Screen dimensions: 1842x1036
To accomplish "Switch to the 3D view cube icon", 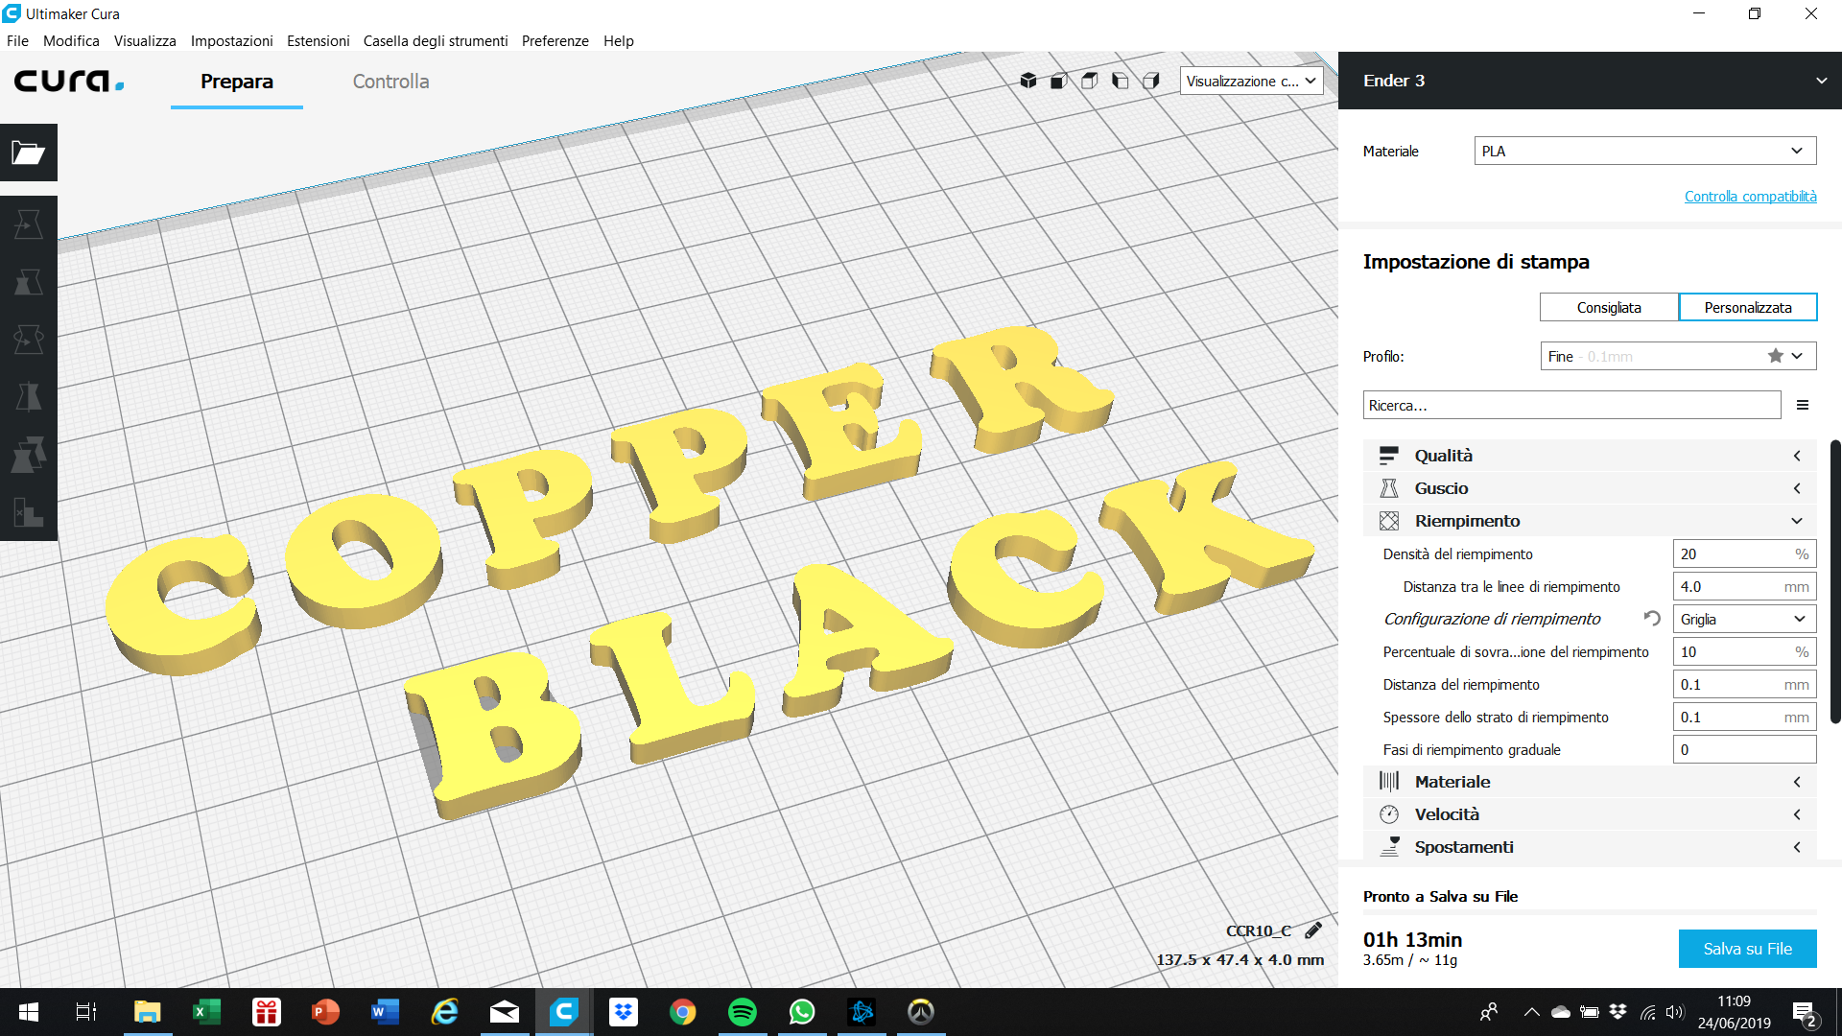I will pyautogui.click(x=1028, y=81).
